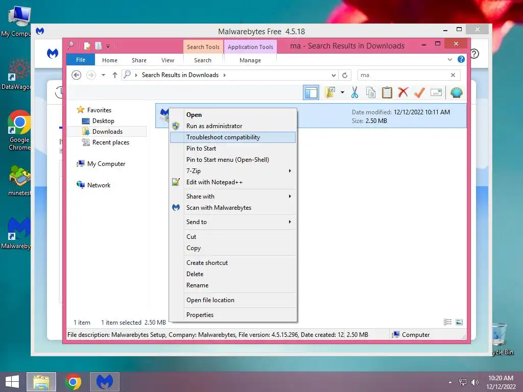Click the red X Delete toolbar icon
This screenshot has width=523, height=392.
tap(403, 92)
